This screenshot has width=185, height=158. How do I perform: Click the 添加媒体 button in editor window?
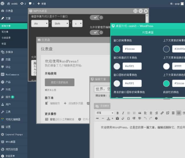pos(102,106)
